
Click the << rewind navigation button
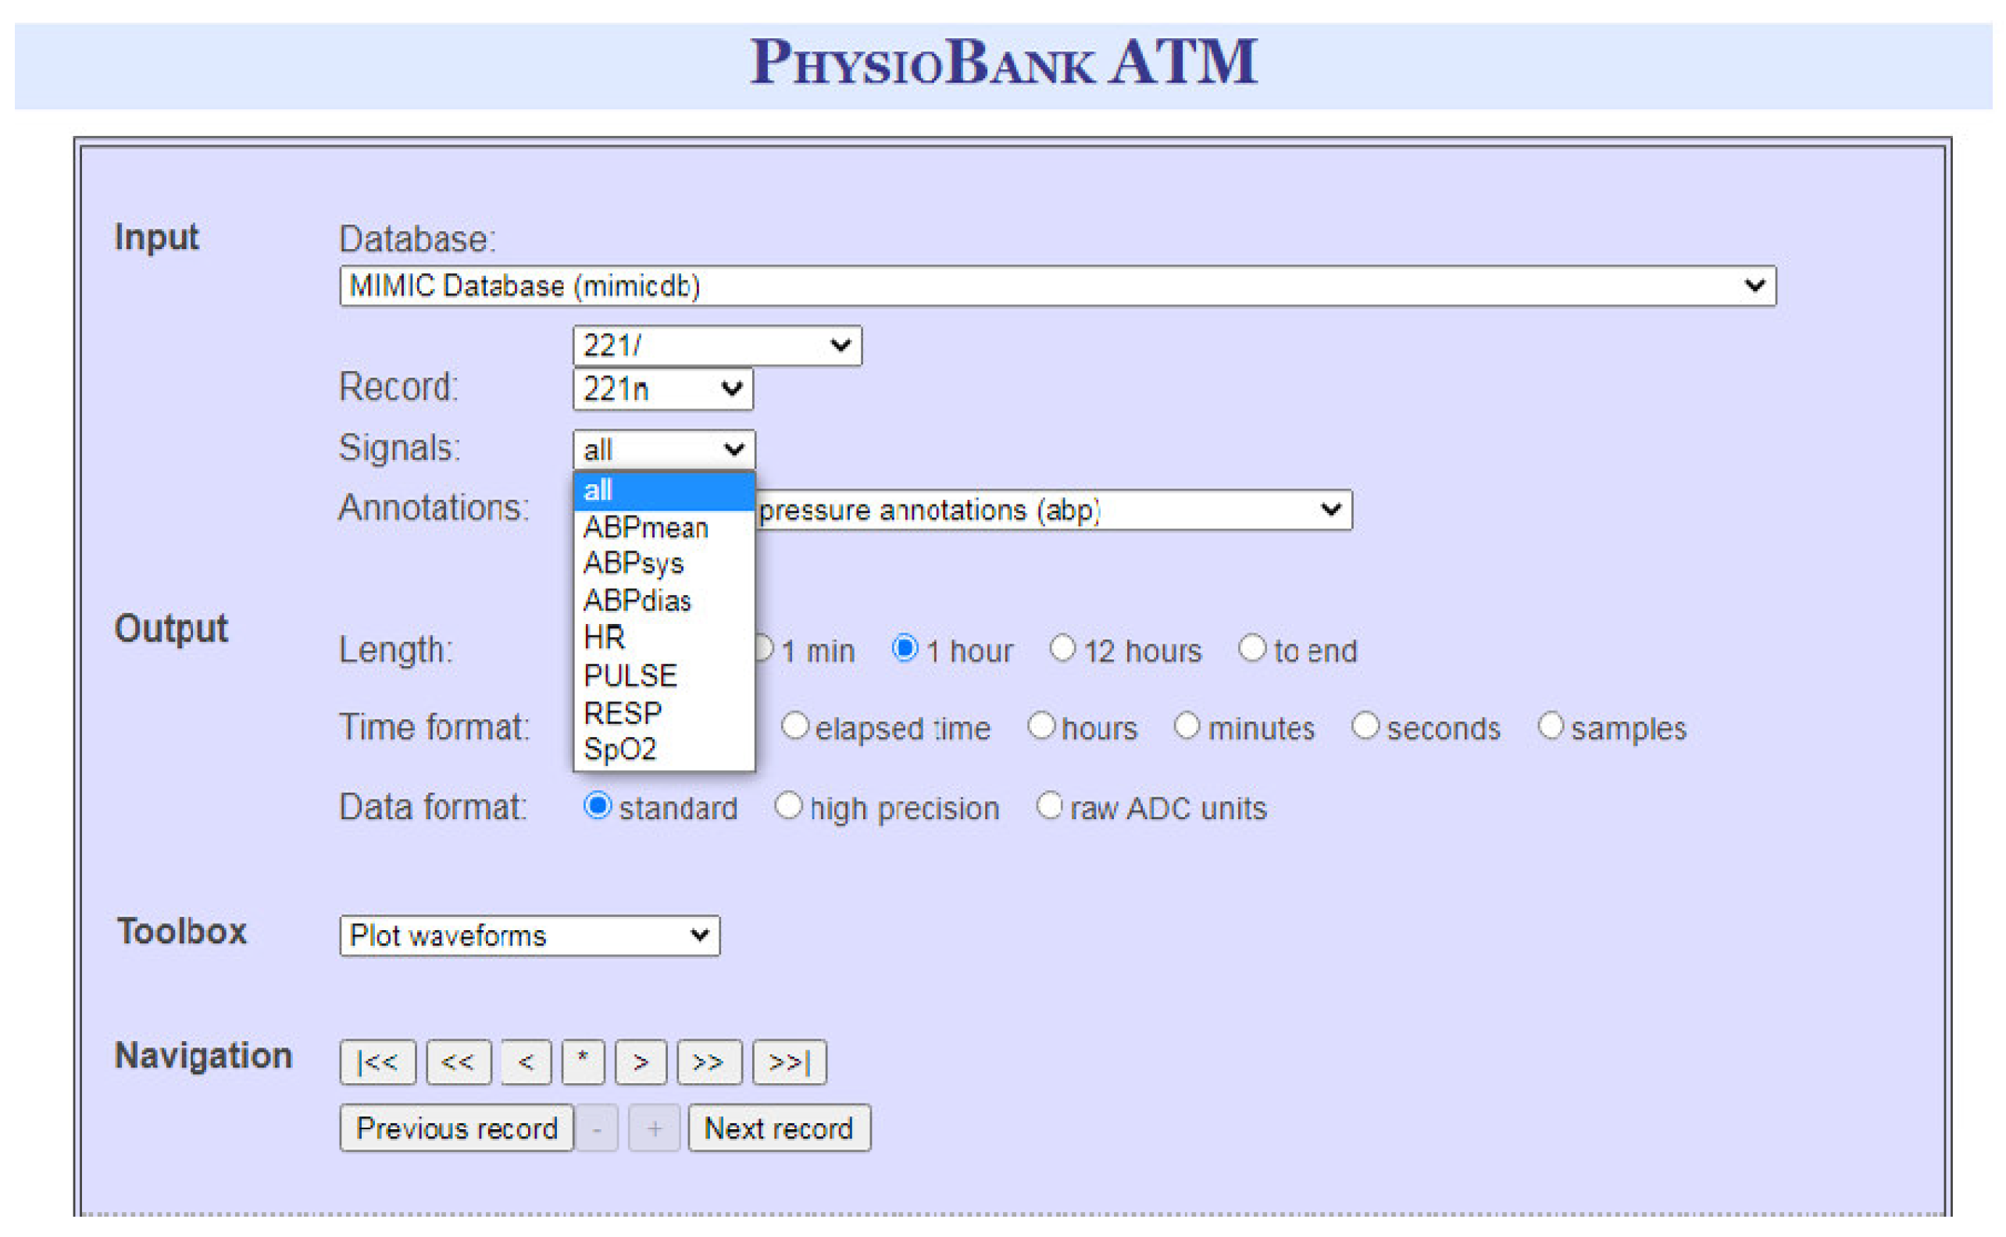point(458,1062)
